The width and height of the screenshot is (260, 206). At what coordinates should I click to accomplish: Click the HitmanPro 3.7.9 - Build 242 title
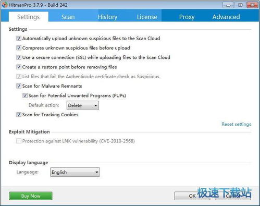point(38,5)
